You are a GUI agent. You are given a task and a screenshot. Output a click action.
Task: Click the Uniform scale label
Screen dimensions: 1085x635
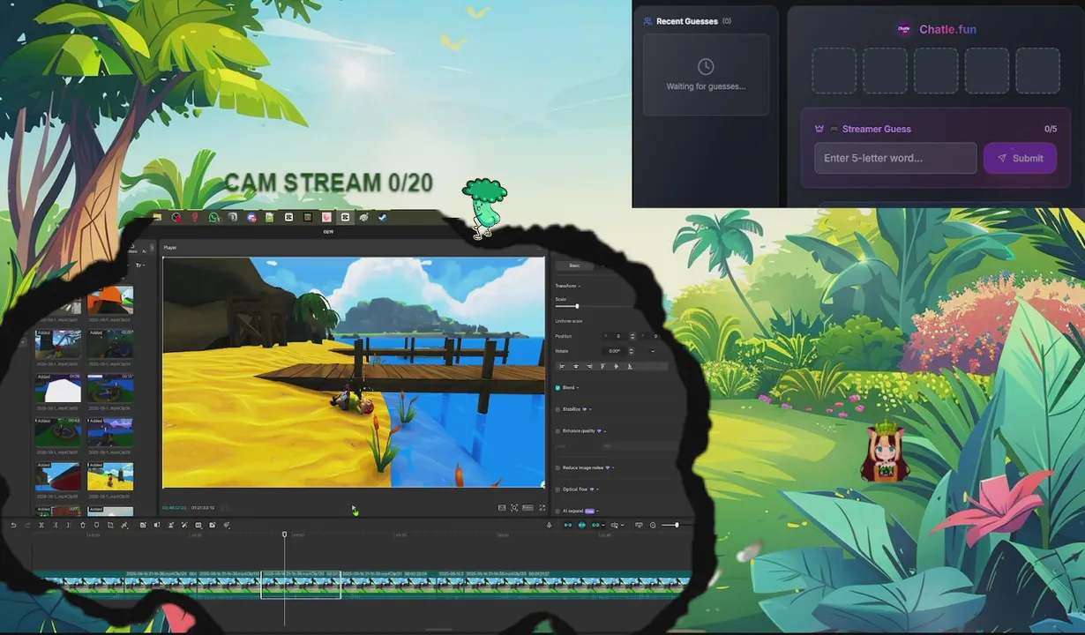pos(569,321)
